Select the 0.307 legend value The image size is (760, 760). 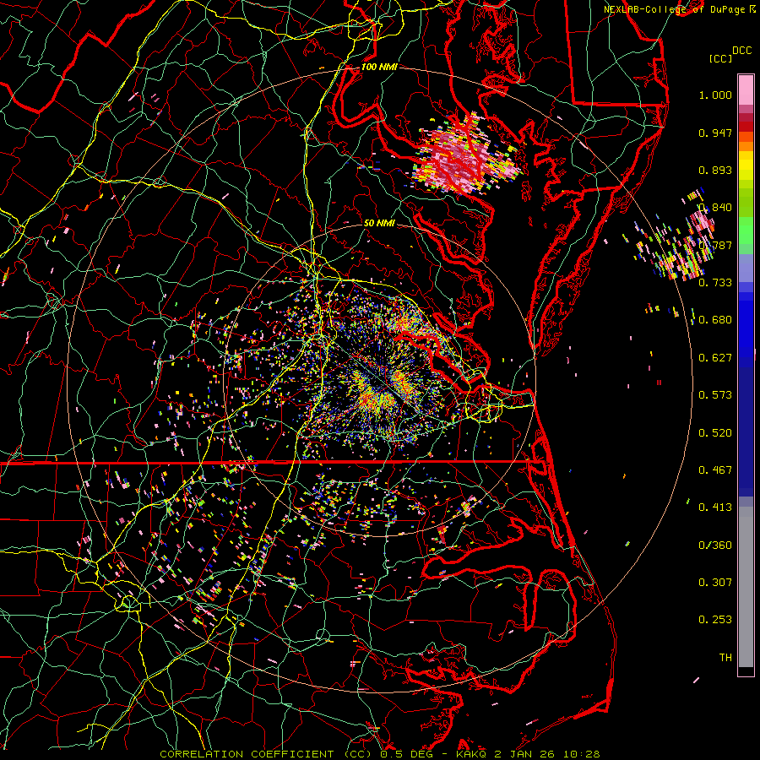[x=715, y=583]
